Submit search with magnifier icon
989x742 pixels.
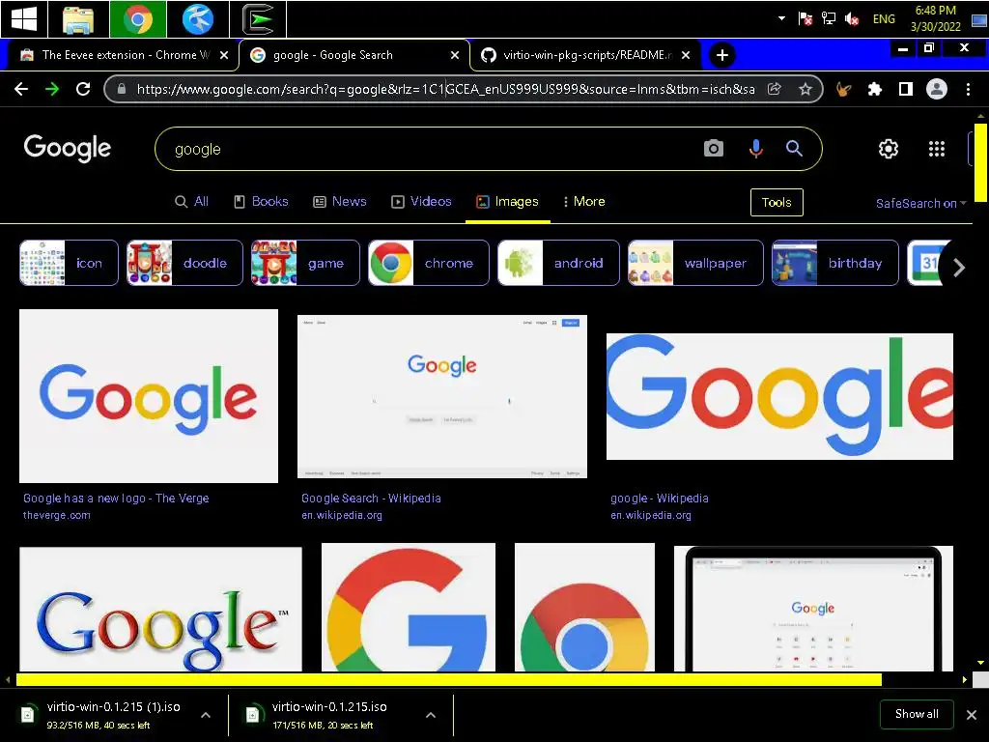click(794, 148)
